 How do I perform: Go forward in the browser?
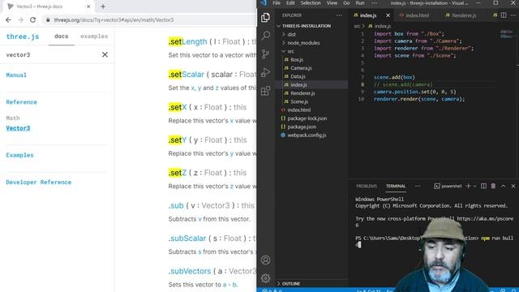point(20,19)
